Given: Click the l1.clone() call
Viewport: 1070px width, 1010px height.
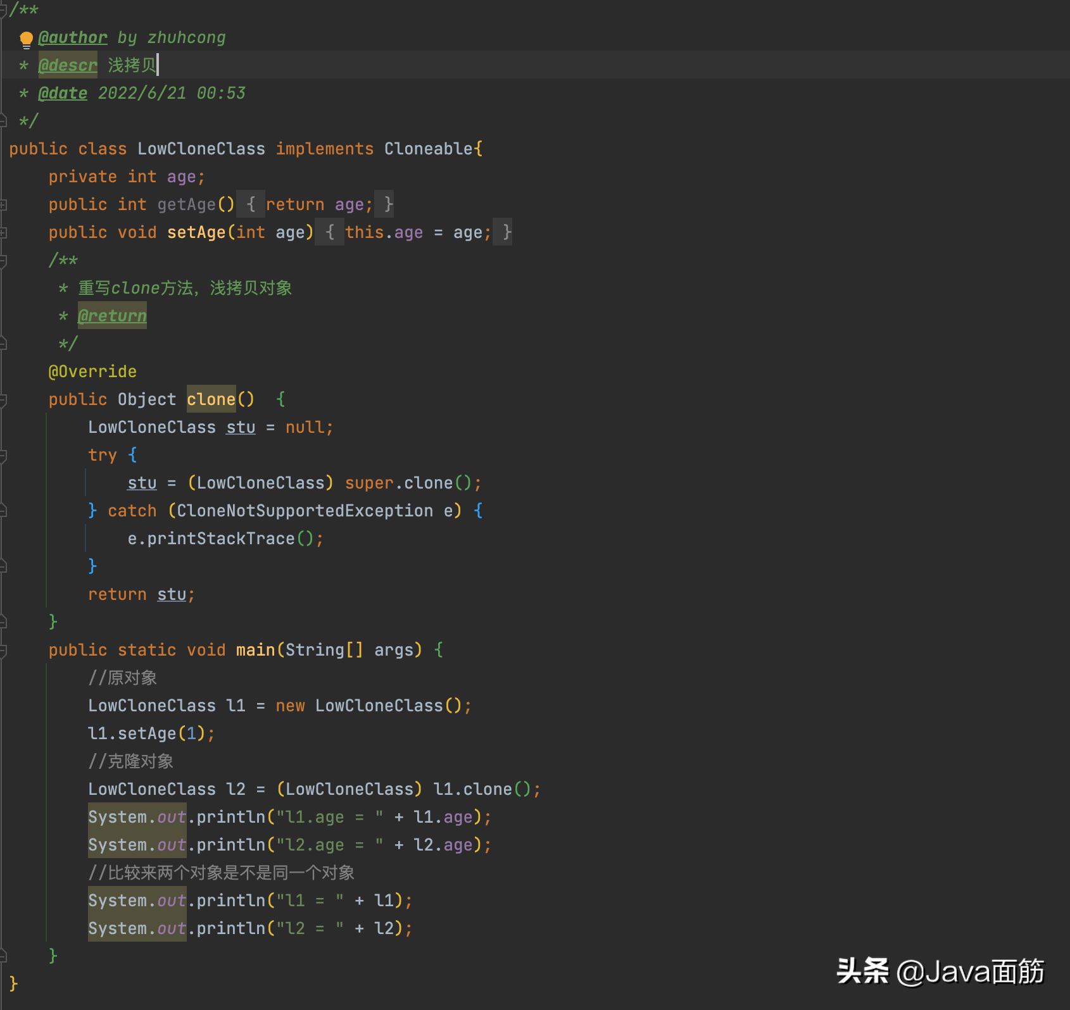Looking at the screenshot, I should pos(482,789).
